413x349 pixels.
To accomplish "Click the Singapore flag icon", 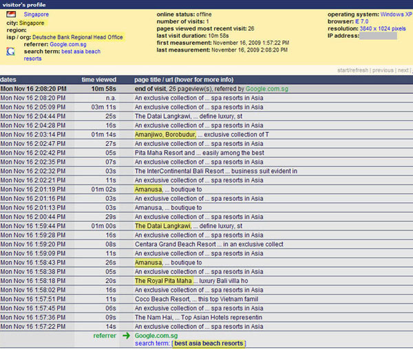I will 10,14.
